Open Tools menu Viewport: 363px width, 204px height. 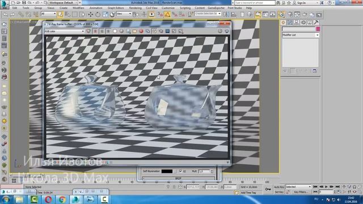click(26, 8)
